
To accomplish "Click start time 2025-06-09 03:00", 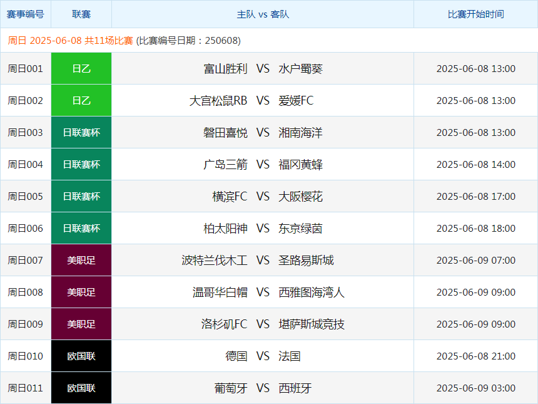I will coord(476,388).
